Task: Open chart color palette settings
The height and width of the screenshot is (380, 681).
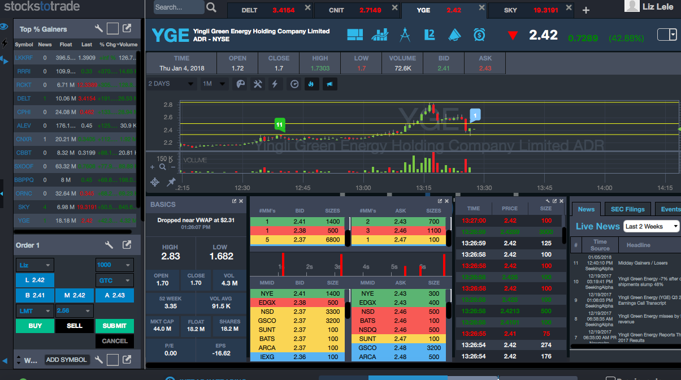Action: point(241,84)
